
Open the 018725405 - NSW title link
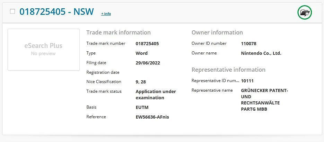[56, 12]
